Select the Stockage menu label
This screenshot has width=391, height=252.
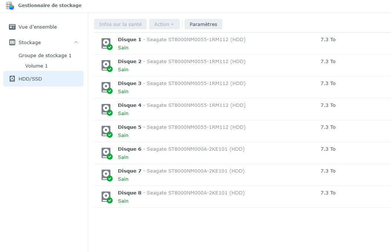coord(30,42)
